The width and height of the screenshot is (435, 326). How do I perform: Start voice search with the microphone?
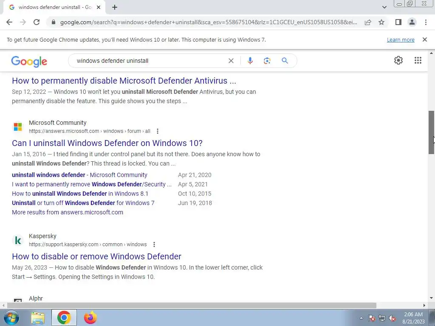click(x=250, y=61)
